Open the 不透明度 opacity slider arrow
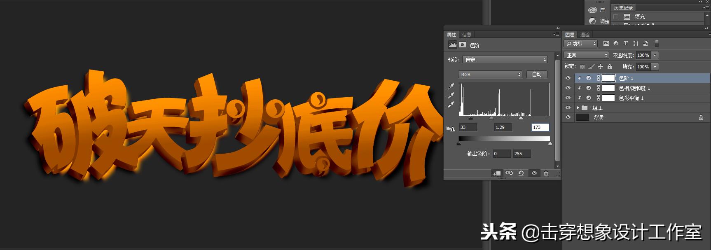Screen dimensions: 711x250 click(655, 55)
